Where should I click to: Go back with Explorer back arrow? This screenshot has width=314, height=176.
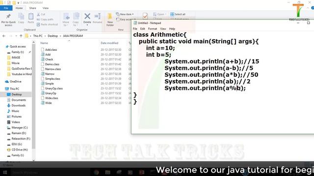(x=4, y=36)
